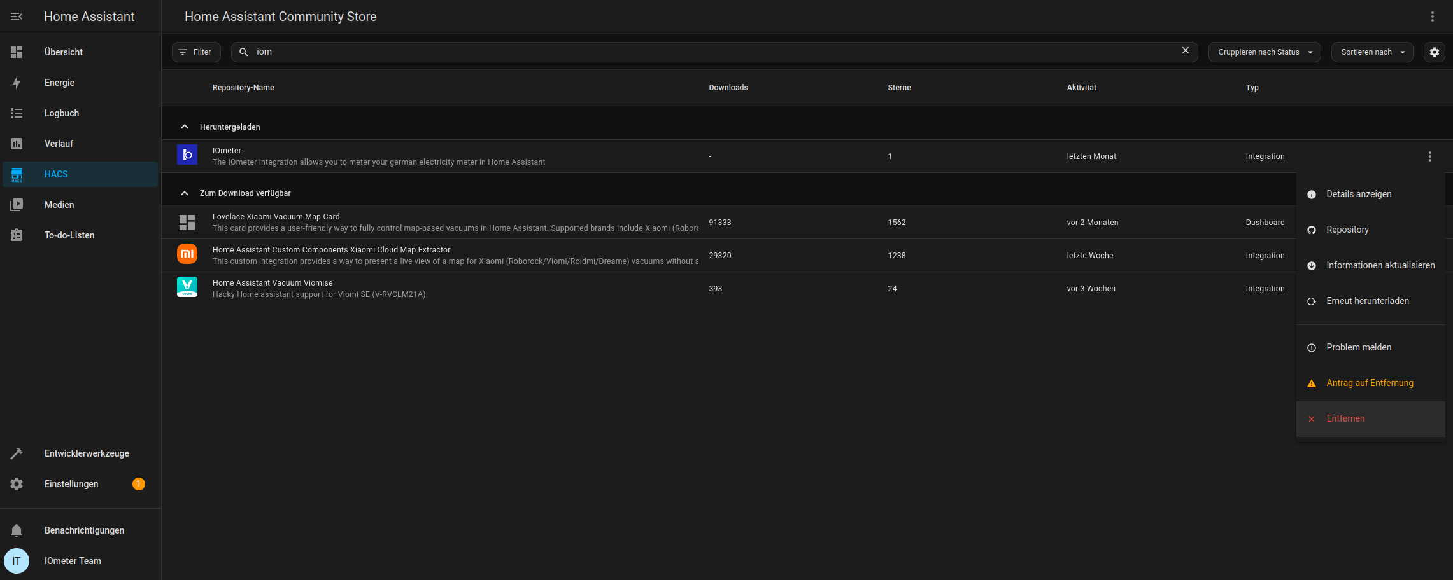Select Informationen aktualisieren menu entry
This screenshot has width=1453, height=580.
point(1370,266)
